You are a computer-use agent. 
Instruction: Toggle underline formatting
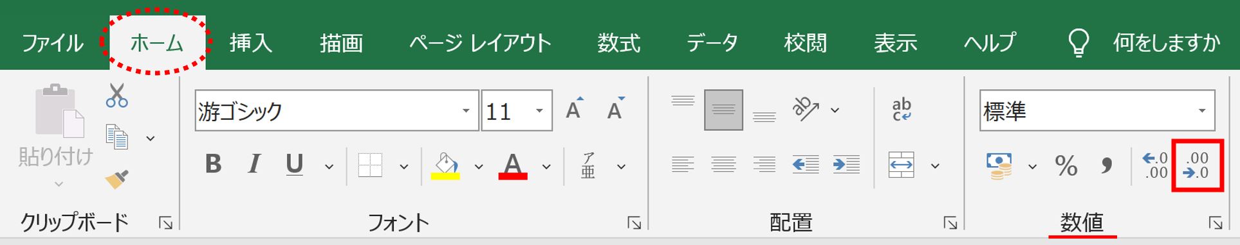[x=294, y=165]
